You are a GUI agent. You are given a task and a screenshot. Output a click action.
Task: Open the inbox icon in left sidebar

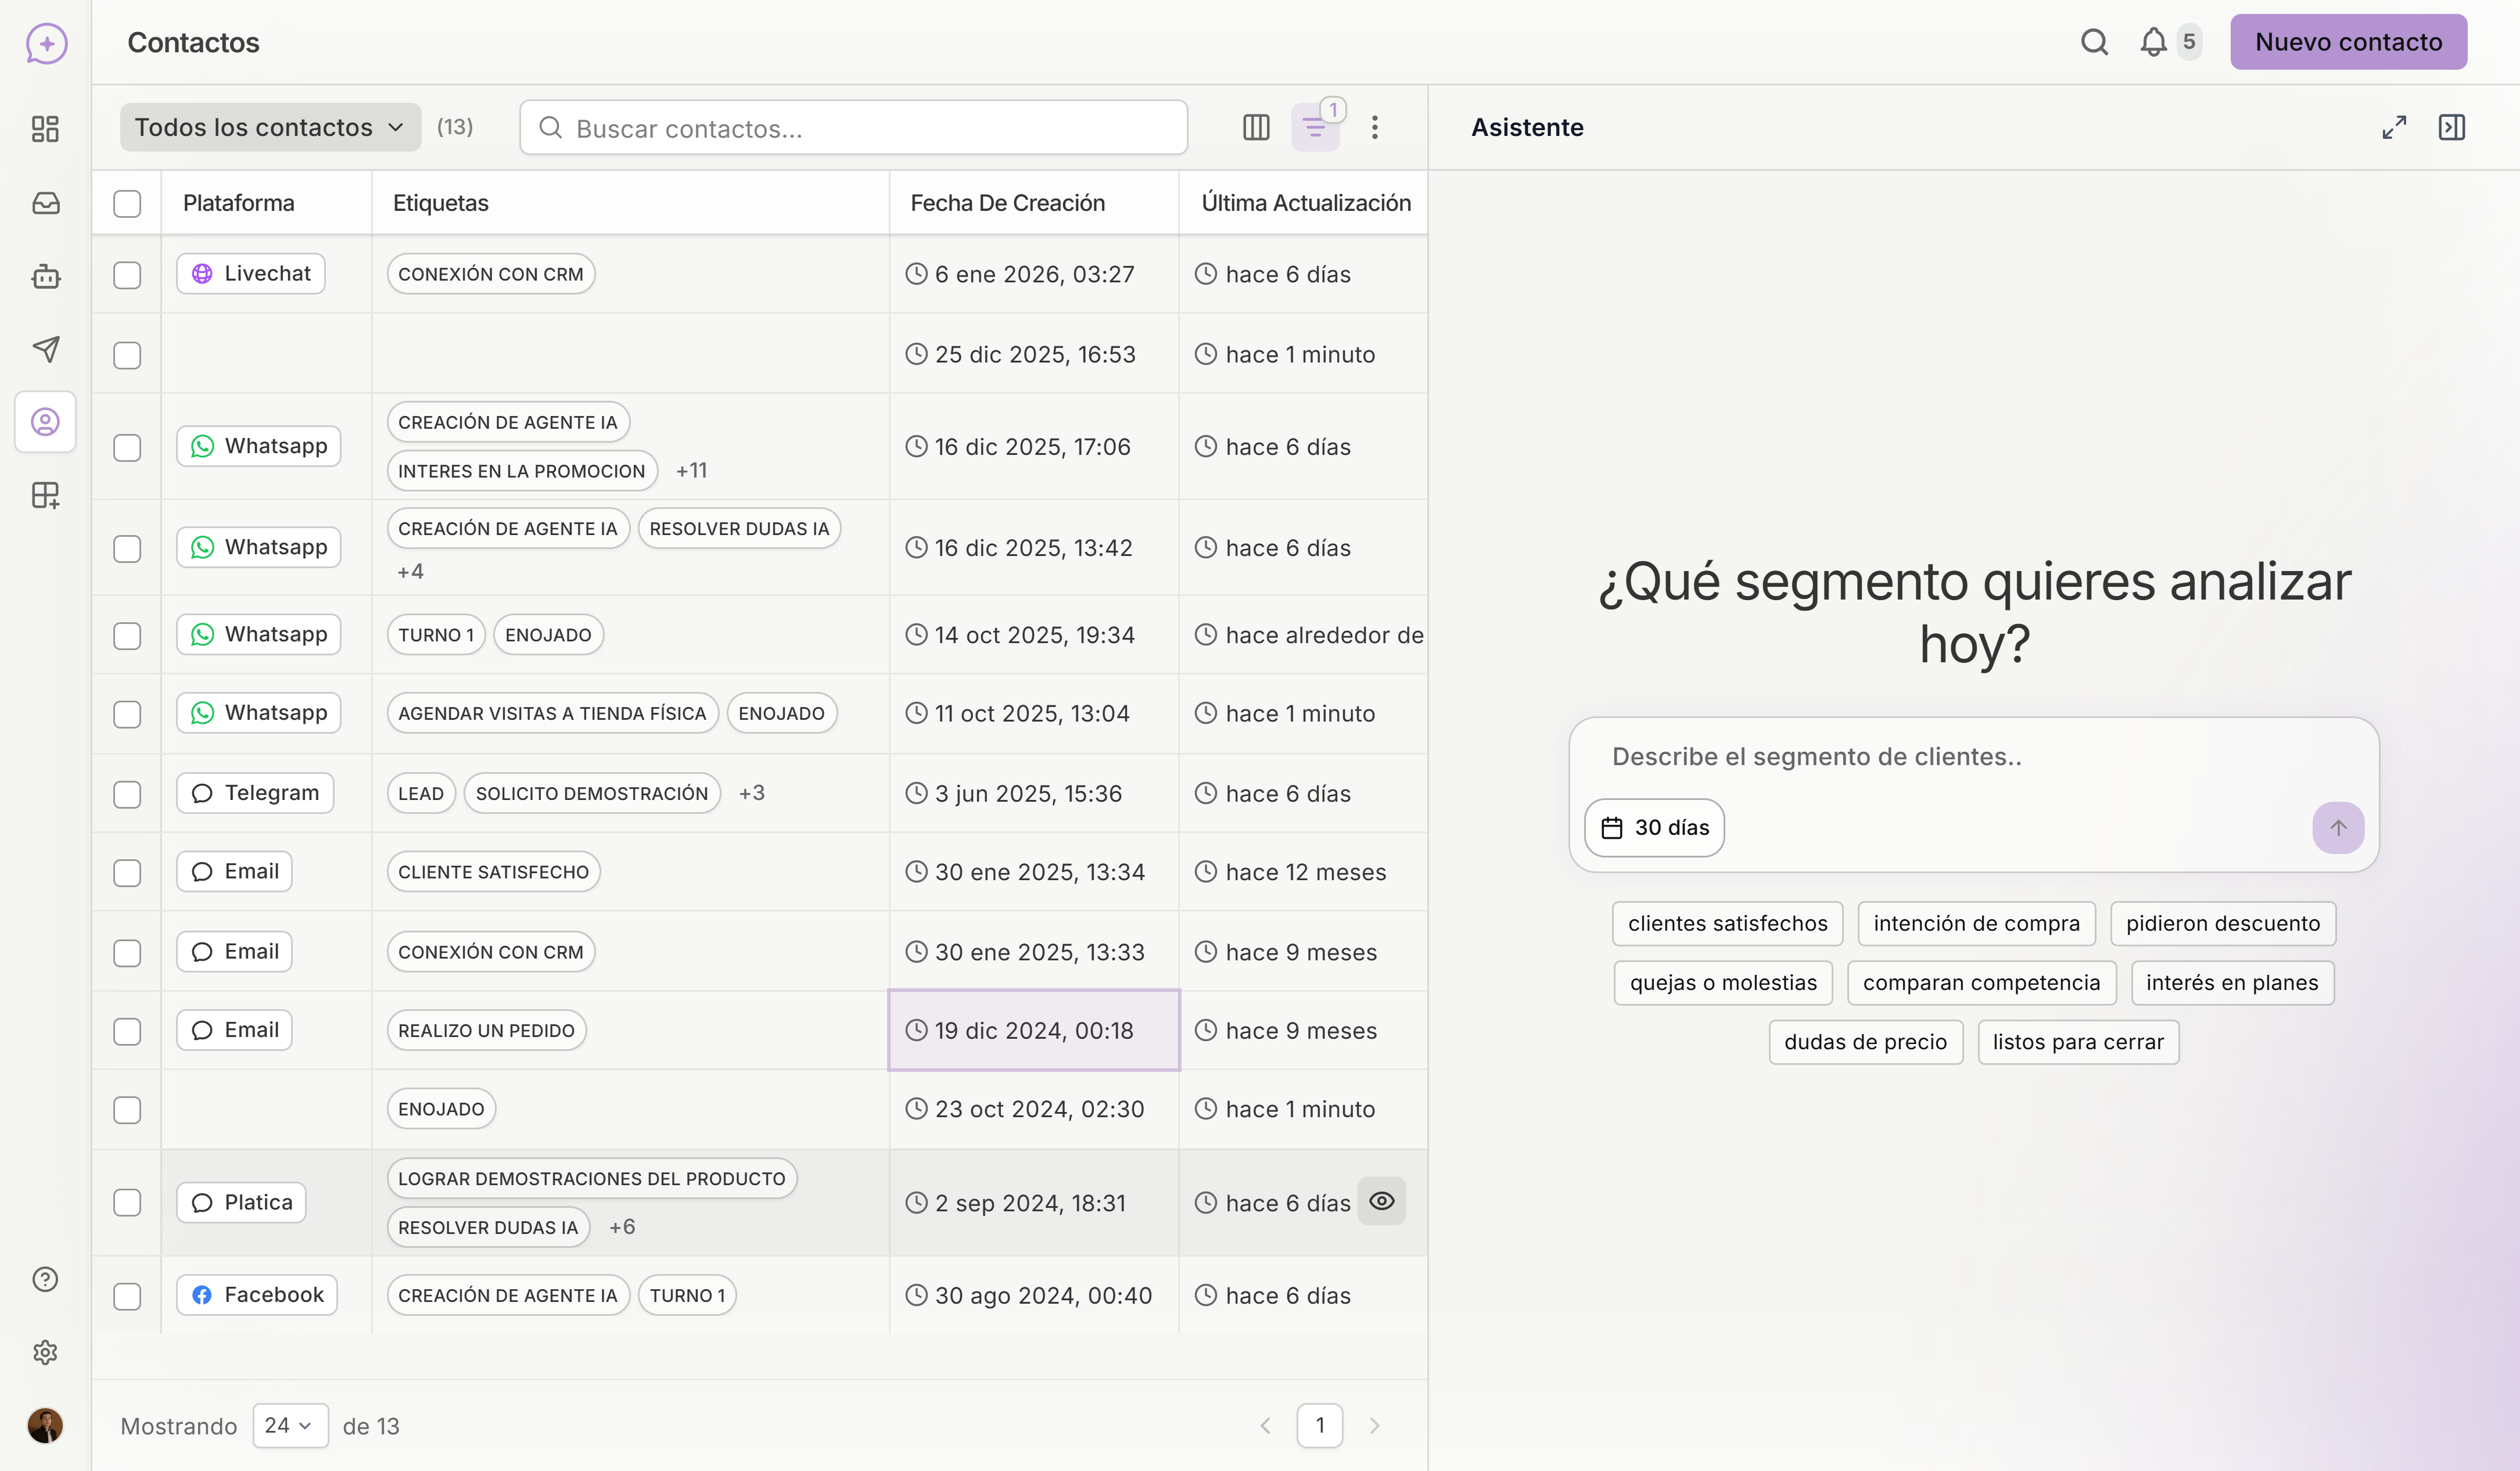(x=45, y=202)
